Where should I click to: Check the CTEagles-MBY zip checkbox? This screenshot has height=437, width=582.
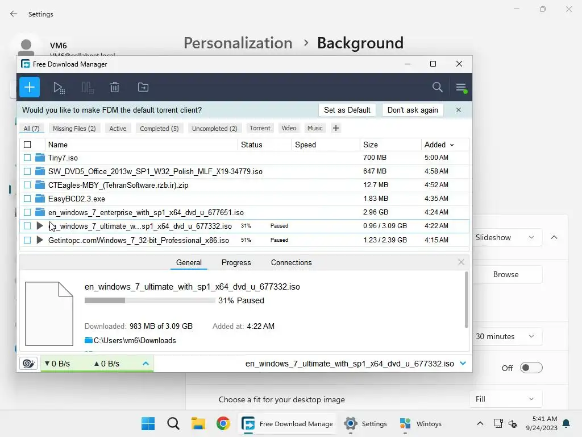point(27,185)
